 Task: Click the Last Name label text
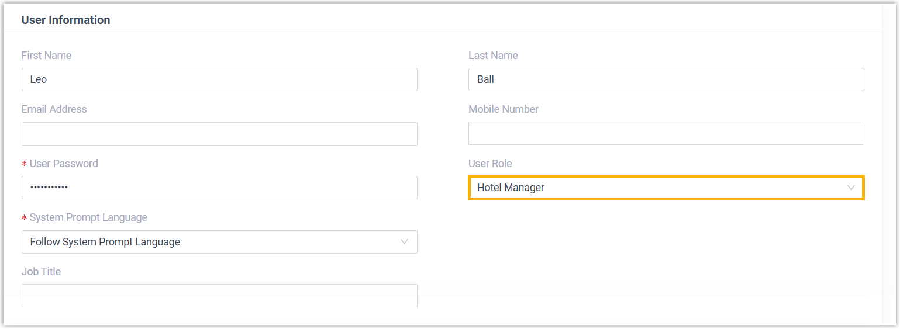(493, 56)
